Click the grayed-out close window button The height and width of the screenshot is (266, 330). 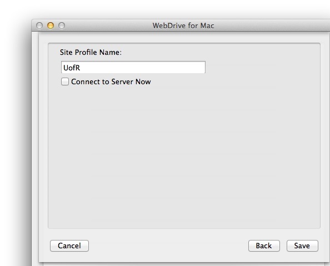coord(39,25)
